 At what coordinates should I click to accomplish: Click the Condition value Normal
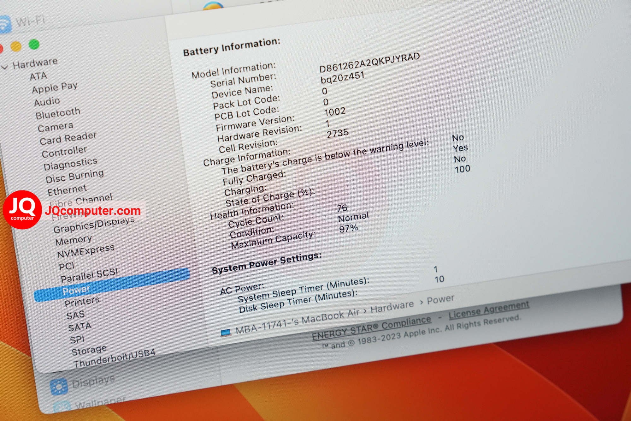pyautogui.click(x=353, y=217)
